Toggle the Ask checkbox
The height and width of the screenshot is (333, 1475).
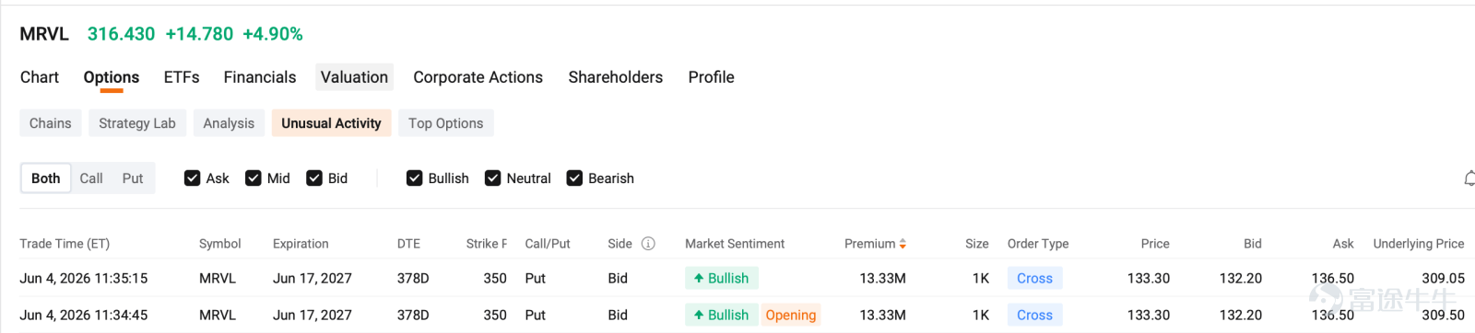[192, 178]
